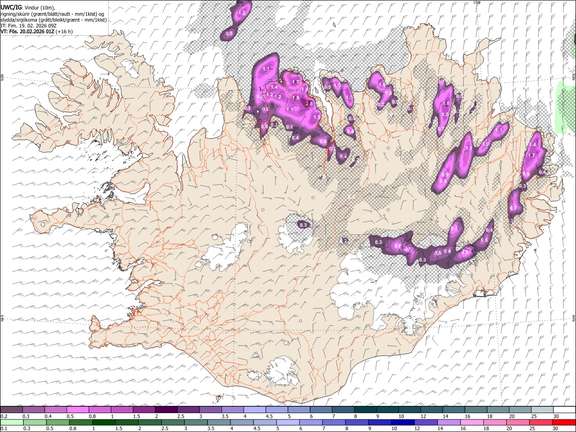
Task: Click the light green rain area off the east coast
Action: (x=565, y=107)
